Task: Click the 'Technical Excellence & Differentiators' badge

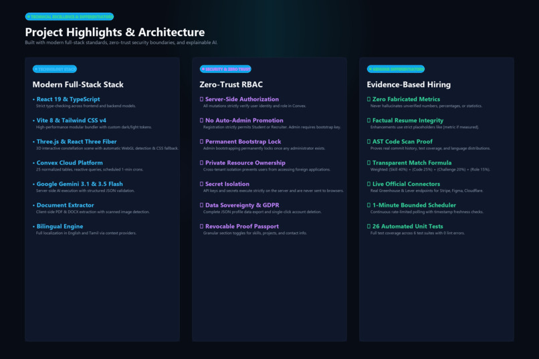Action: click(70, 17)
